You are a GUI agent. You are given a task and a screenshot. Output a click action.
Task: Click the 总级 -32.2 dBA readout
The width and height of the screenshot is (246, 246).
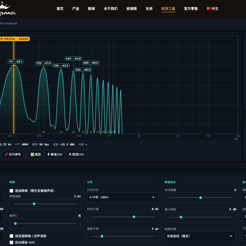click(x=64, y=144)
